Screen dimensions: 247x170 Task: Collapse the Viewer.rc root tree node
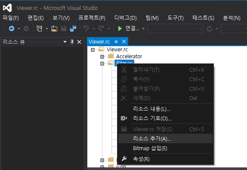pos(93,50)
